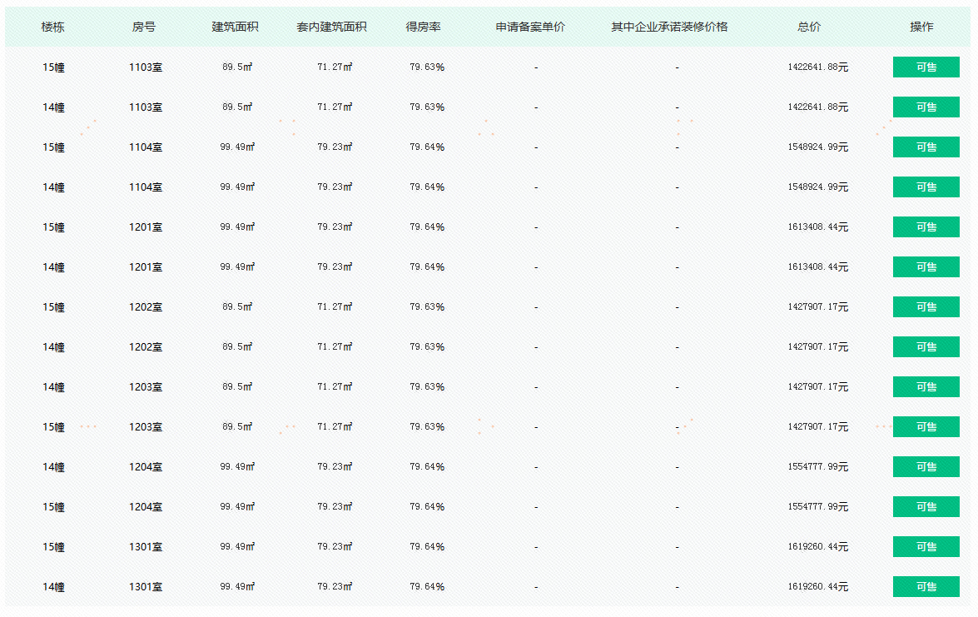Open 可售 for 14幢 1301室

tap(926, 586)
